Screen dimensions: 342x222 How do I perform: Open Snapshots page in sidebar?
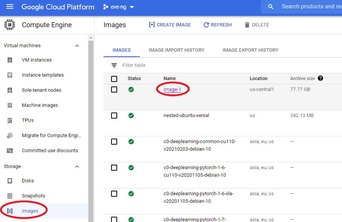pyautogui.click(x=33, y=196)
